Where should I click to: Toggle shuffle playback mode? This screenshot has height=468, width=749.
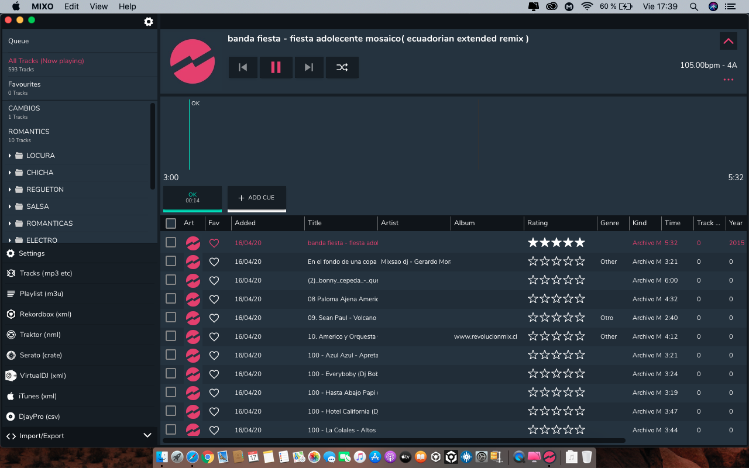tap(342, 67)
